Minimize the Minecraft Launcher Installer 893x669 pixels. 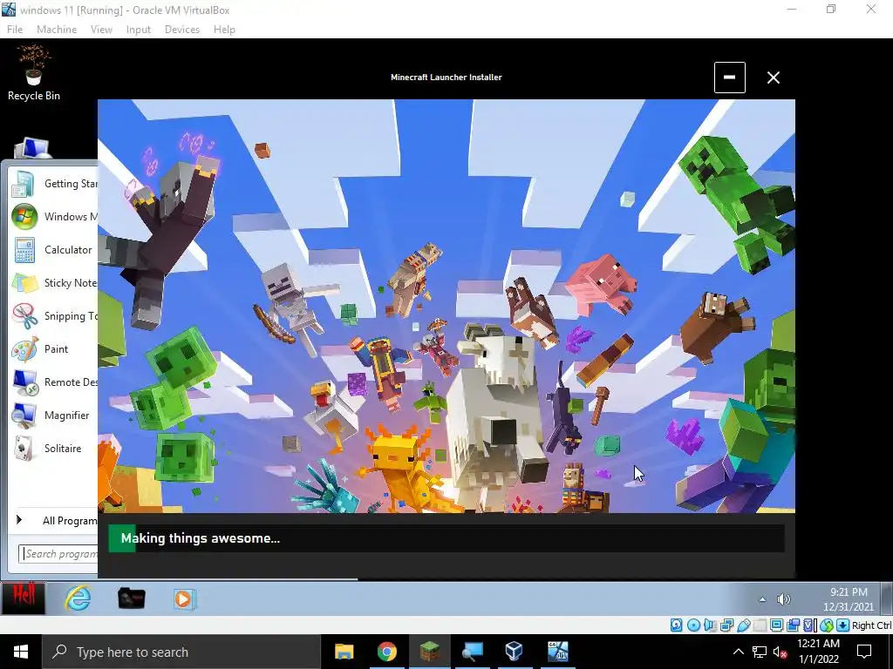point(730,78)
